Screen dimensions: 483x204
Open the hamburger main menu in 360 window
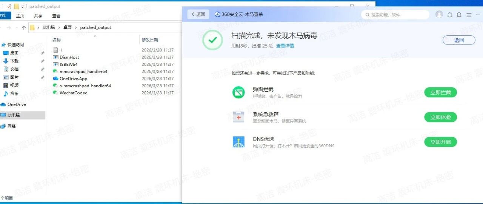pyautogui.click(x=469, y=15)
